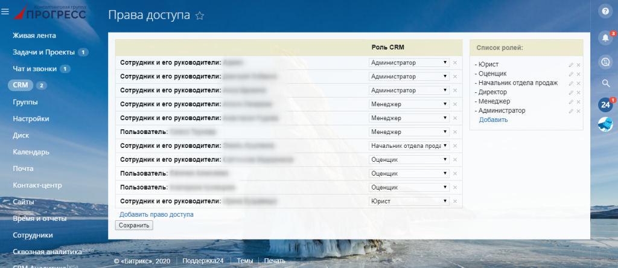Click the Сохранить button
The width and height of the screenshot is (618, 268).
134,225
